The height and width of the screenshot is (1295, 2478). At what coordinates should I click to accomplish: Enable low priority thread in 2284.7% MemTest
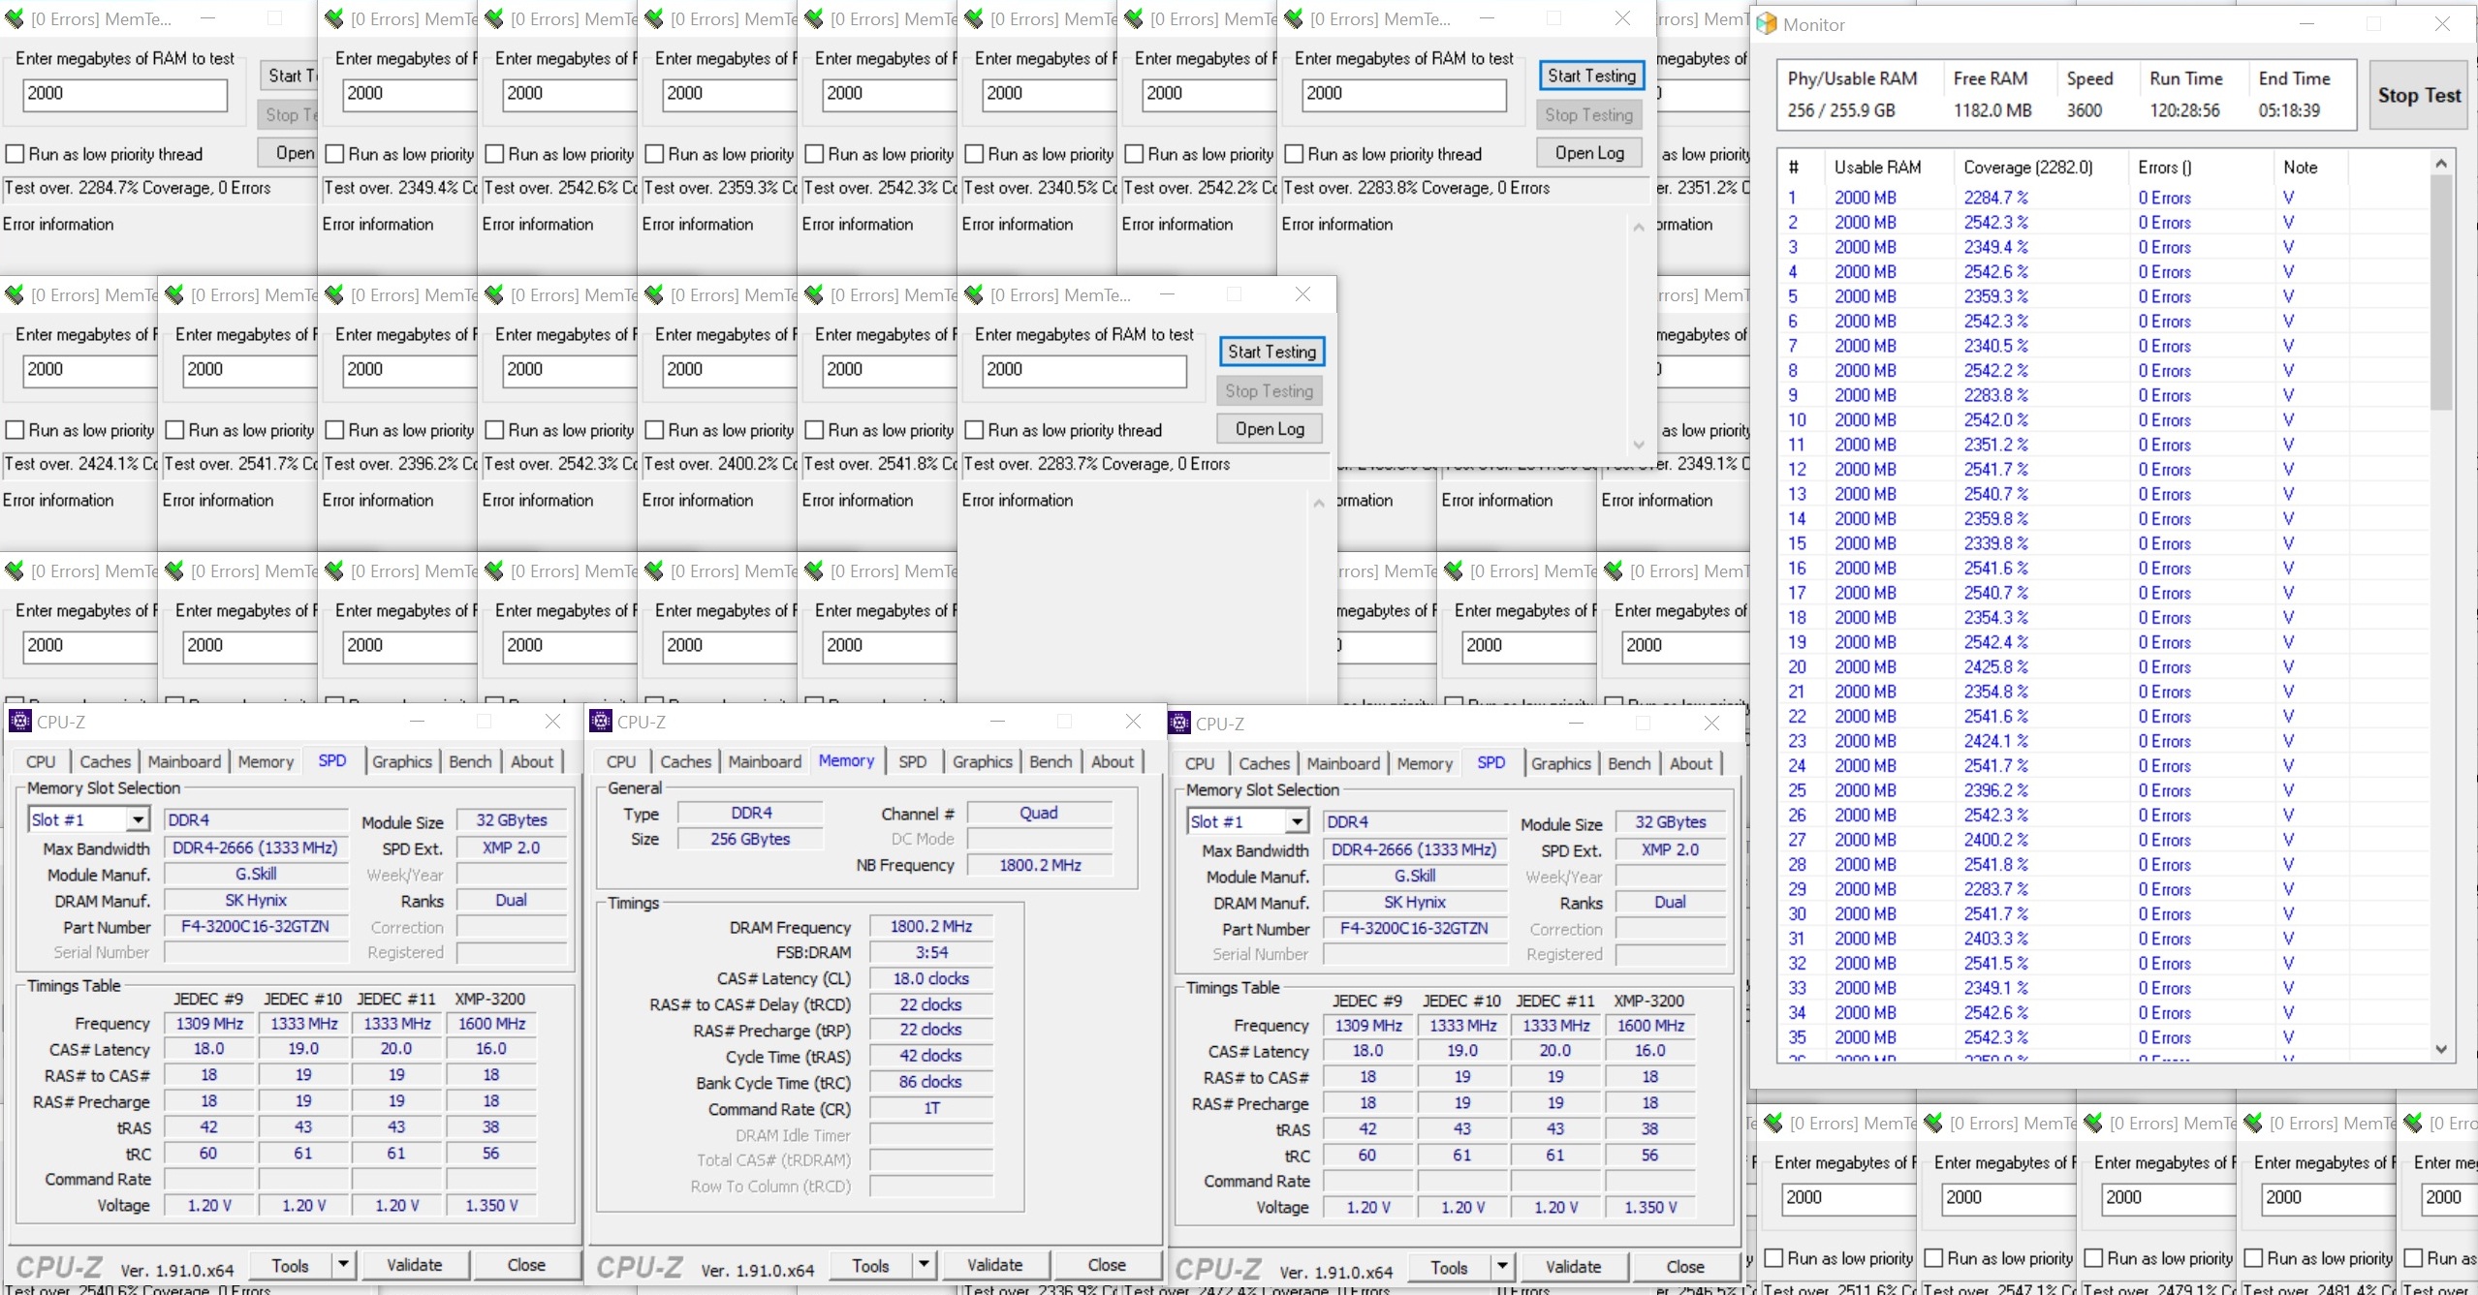(15, 154)
